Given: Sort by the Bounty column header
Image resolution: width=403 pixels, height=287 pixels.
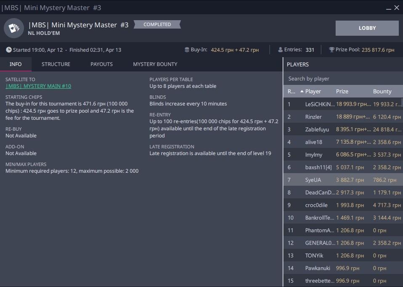Looking at the screenshot, I should point(382,91).
